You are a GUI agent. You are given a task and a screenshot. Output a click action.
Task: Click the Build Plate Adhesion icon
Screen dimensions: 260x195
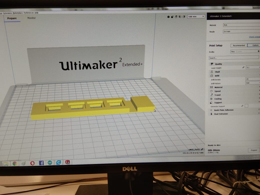[x=211, y=110]
